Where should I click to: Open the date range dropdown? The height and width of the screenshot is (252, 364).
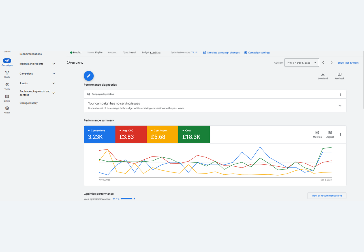pos(302,63)
